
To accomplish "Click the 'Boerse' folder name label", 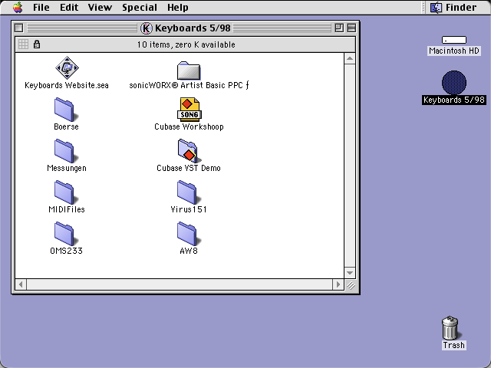I will click(x=66, y=127).
